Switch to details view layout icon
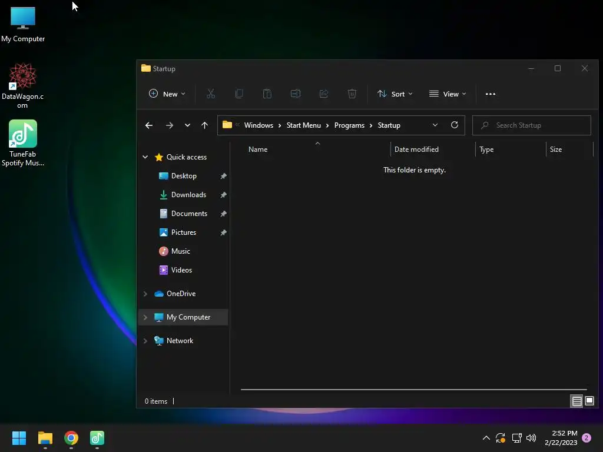The height and width of the screenshot is (452, 603). point(577,401)
